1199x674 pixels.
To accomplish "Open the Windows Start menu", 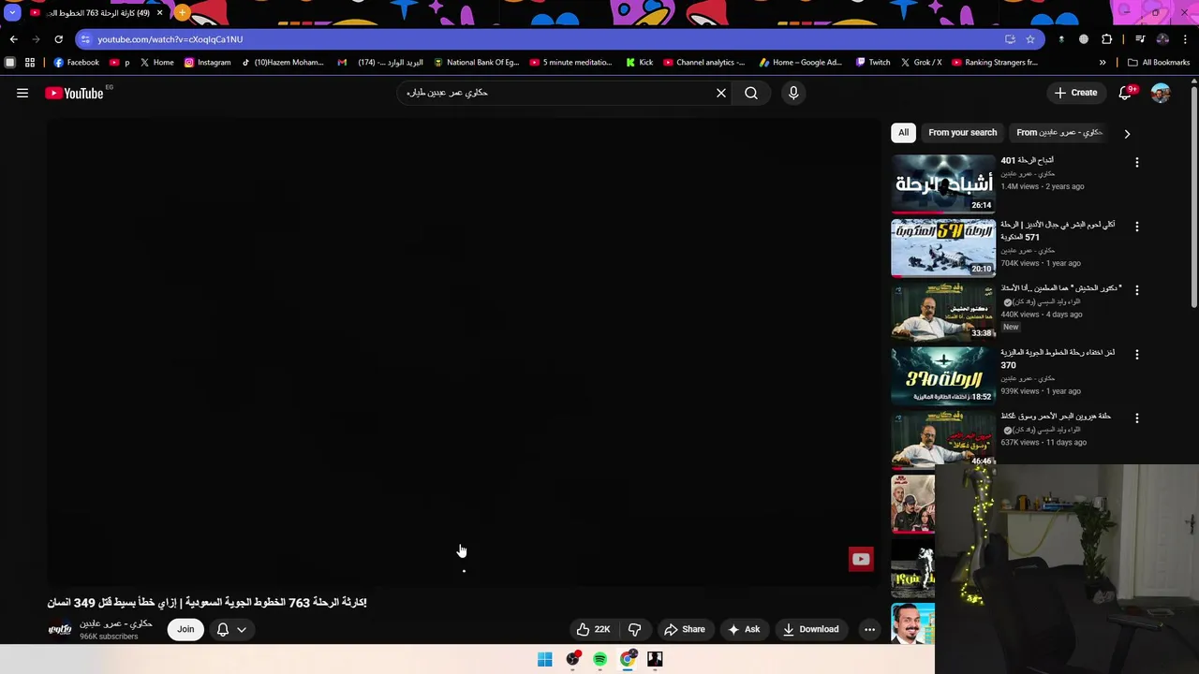I will [544, 659].
